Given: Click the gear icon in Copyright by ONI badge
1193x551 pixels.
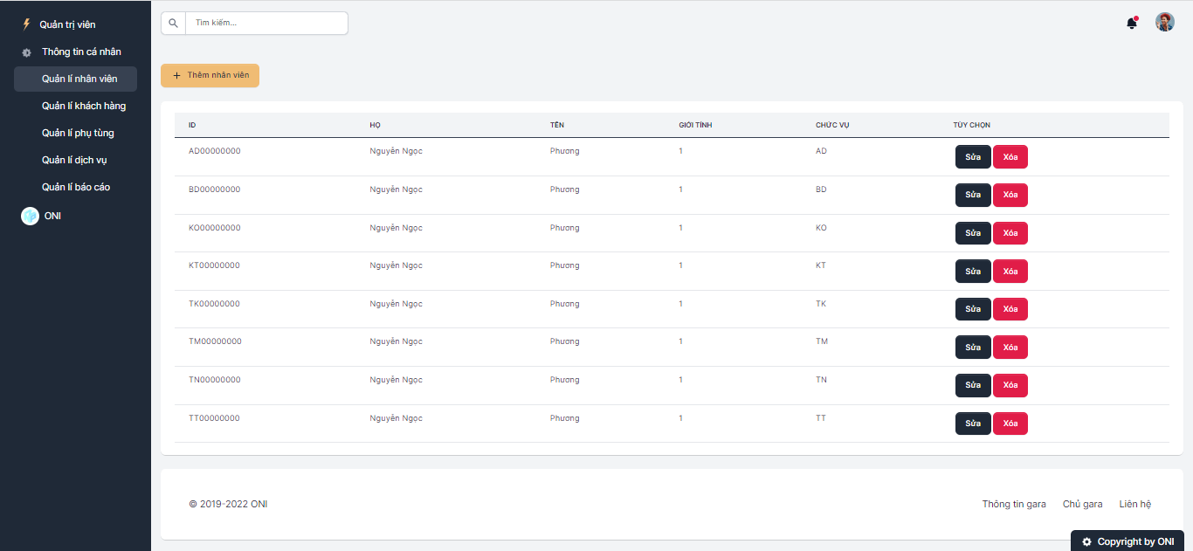Looking at the screenshot, I should coord(1086,541).
